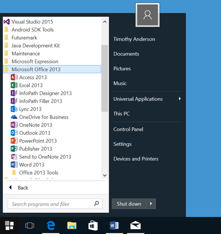Viewport: 221px width, 234px height.
Task: Open the Store from taskbar
Action: click(93, 225)
